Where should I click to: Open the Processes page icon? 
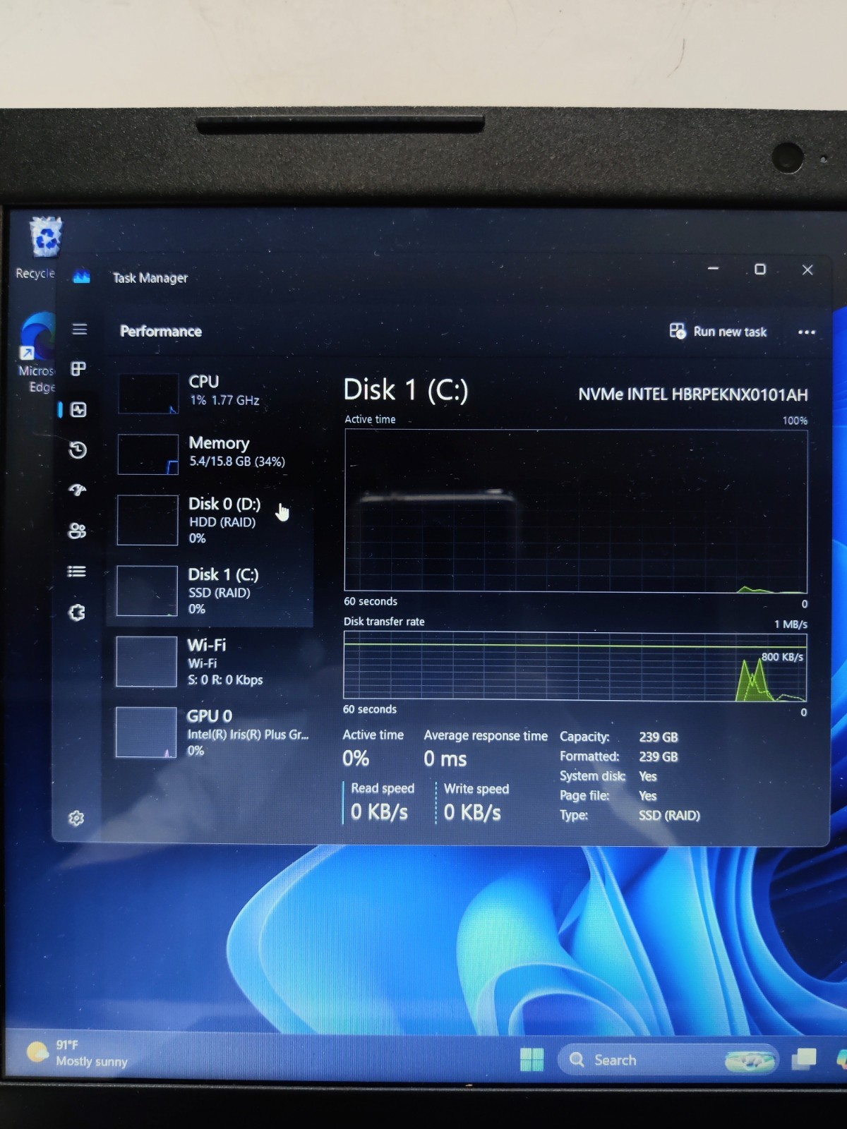pyautogui.click(x=78, y=369)
